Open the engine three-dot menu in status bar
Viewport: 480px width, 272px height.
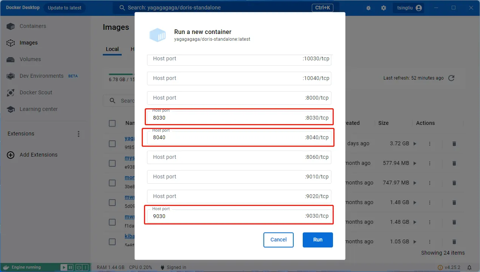click(x=85, y=267)
